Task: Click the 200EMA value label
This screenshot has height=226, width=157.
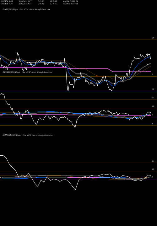Action: pyautogui.click(x=25, y=4)
